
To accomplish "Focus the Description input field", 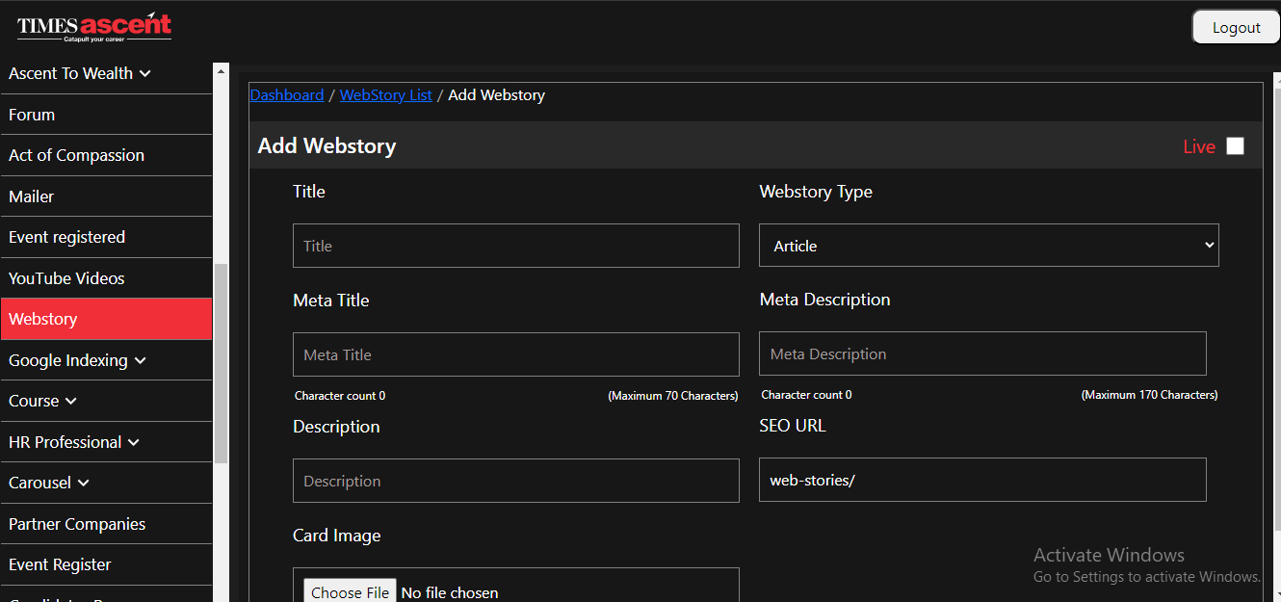I will 516,481.
